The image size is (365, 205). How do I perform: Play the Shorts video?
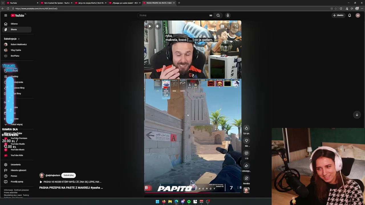point(150,26)
